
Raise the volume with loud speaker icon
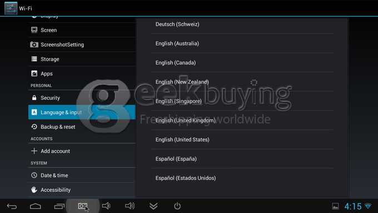pyautogui.click(x=130, y=206)
